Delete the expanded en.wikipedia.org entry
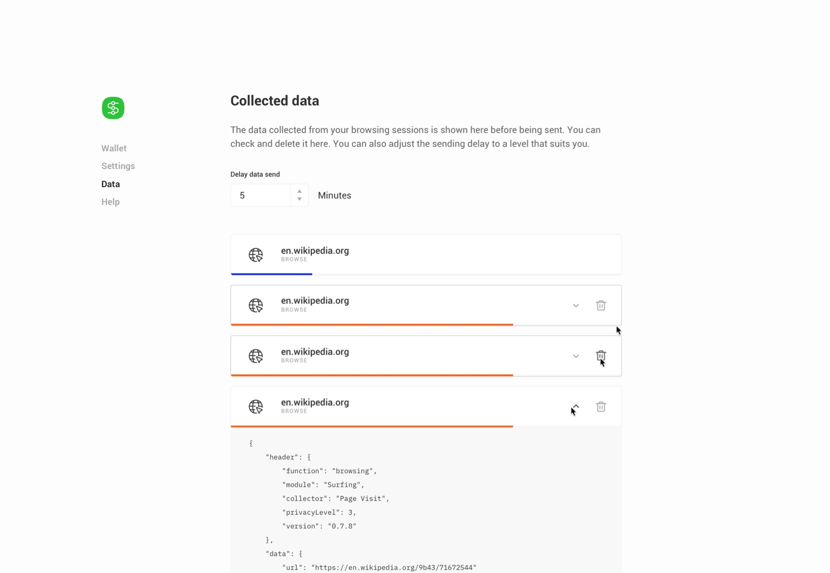The image size is (830, 573). point(601,406)
